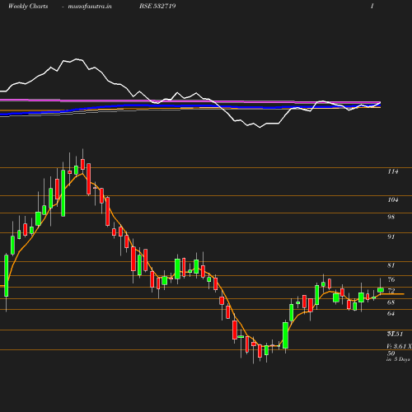Click the '114' price axis label

pos(393,171)
